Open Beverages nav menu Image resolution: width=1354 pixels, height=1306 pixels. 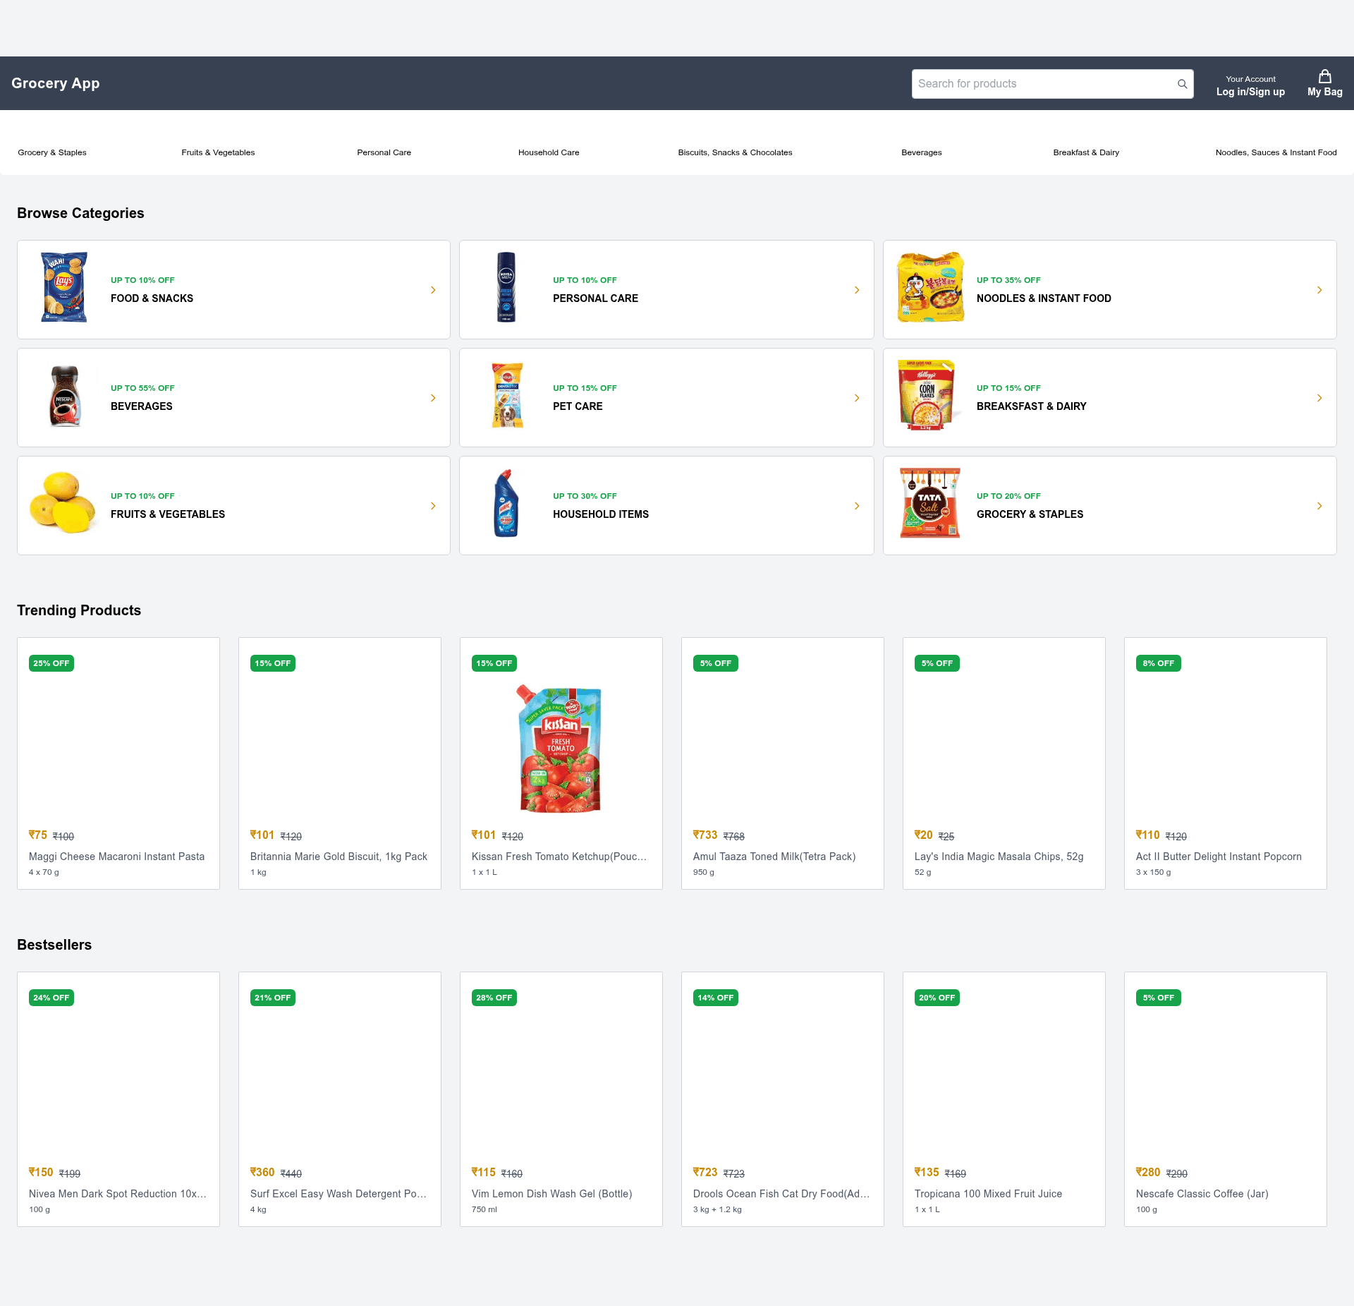point(921,152)
